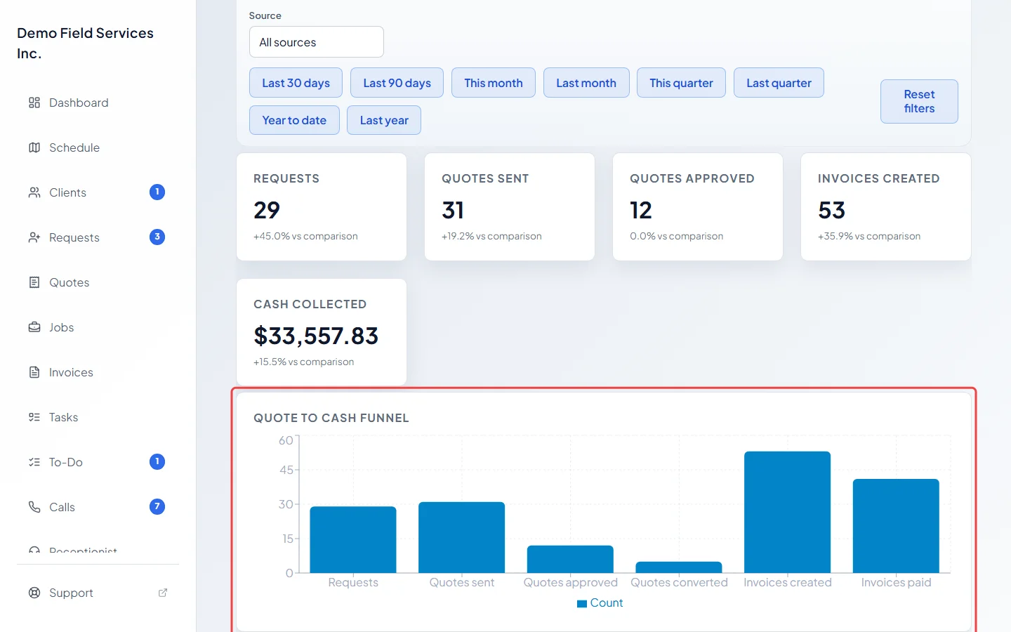Click the Support lifebuoy icon
Image resolution: width=1011 pixels, height=632 pixels.
coord(34,593)
